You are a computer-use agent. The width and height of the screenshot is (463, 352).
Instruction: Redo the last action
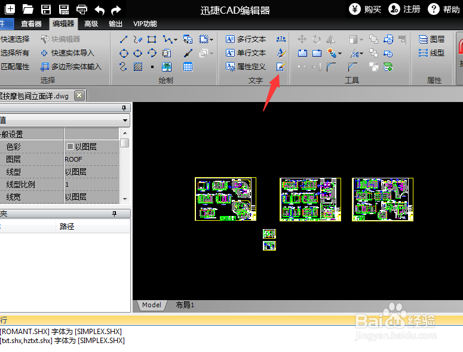pos(116,10)
